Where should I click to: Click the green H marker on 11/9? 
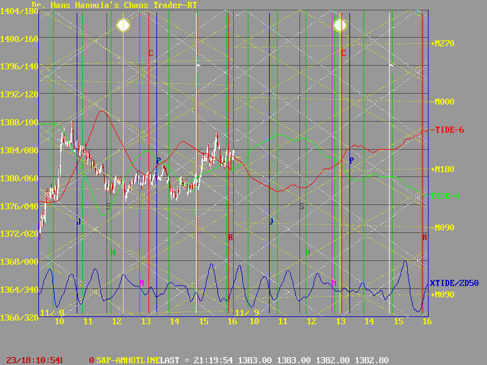click(x=307, y=252)
